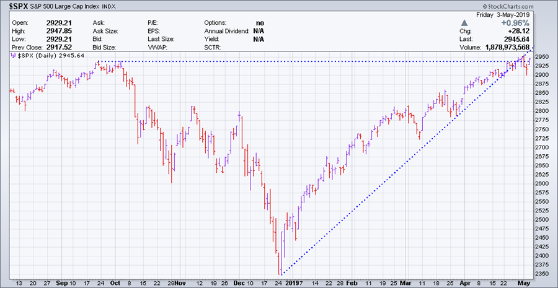Screen dimensions: 558x288
Task: Click the Dec month label on time axis
Action: (240, 282)
